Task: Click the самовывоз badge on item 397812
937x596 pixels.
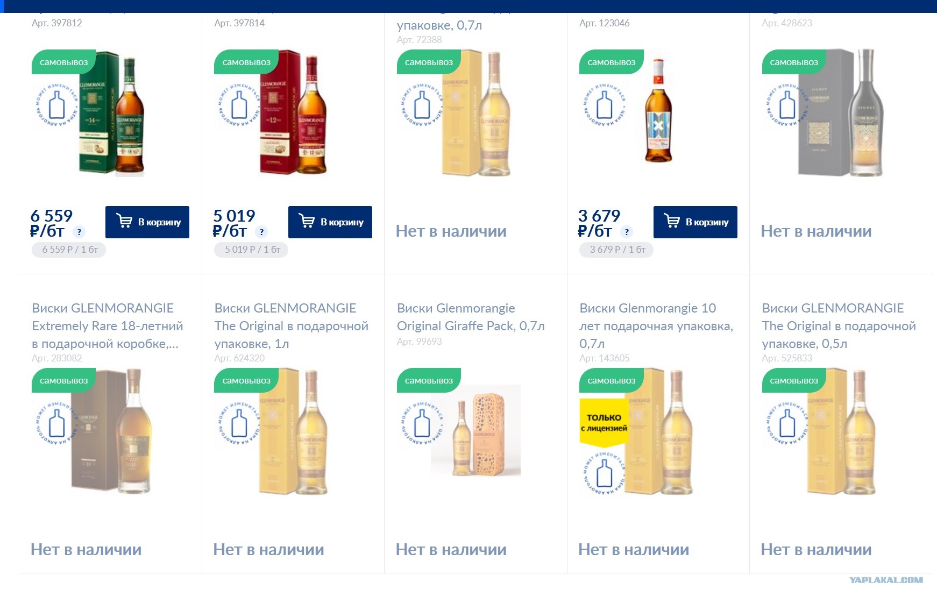Action: point(63,62)
